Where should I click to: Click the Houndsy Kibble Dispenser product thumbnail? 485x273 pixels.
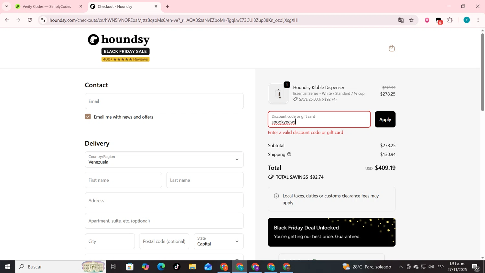pos(278,94)
